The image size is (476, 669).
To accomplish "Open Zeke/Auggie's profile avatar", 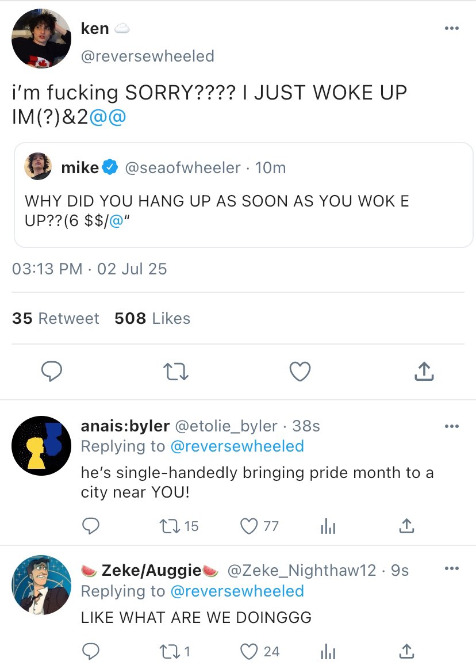I will (41, 585).
